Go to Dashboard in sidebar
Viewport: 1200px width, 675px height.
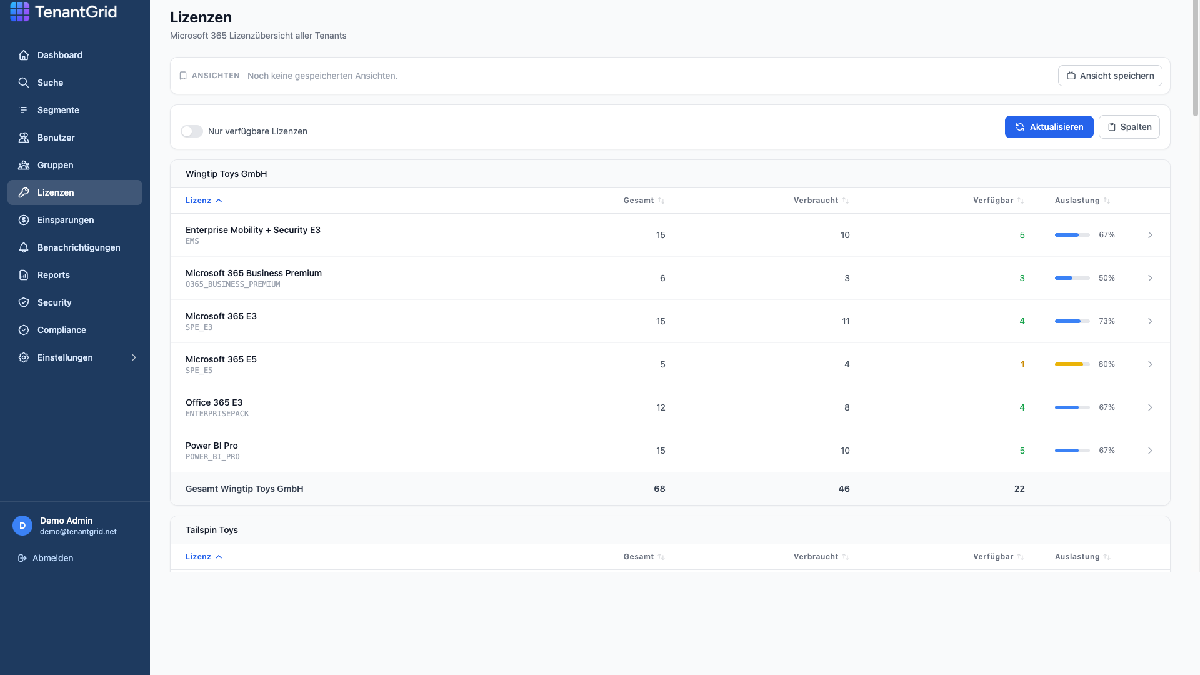75,55
